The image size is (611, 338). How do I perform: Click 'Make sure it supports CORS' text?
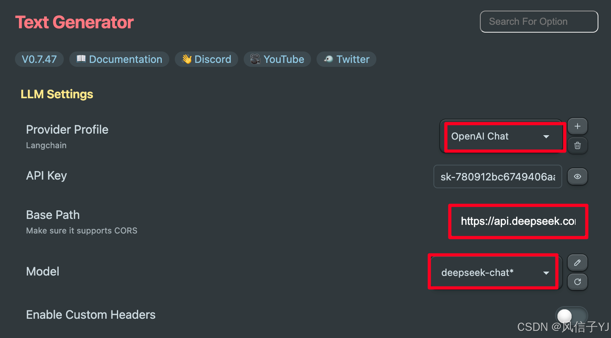pos(81,231)
